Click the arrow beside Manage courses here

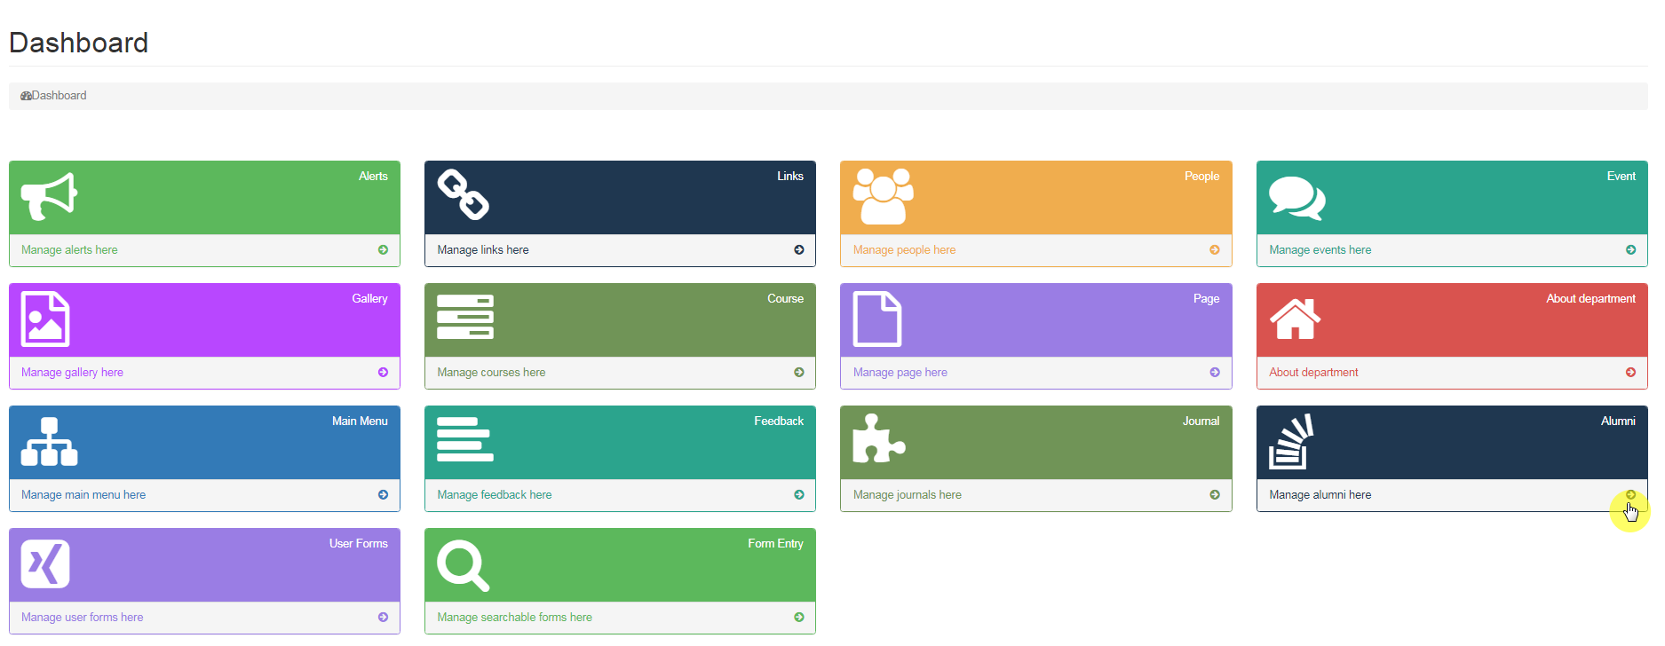799,373
